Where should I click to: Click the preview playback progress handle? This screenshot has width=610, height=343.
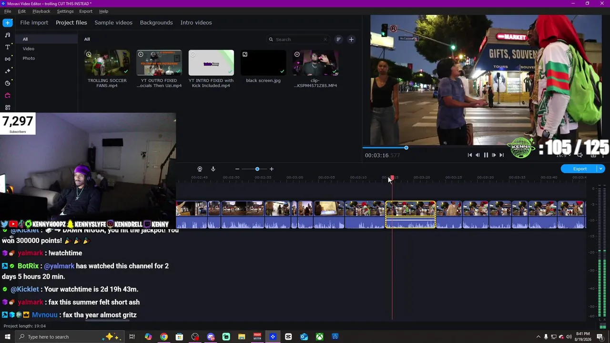(406, 148)
